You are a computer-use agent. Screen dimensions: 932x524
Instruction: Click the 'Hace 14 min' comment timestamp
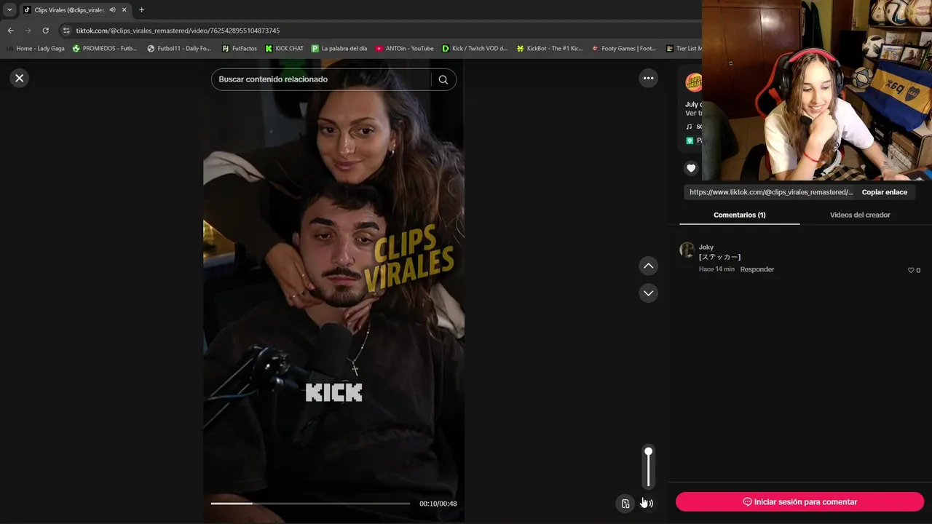click(x=716, y=269)
